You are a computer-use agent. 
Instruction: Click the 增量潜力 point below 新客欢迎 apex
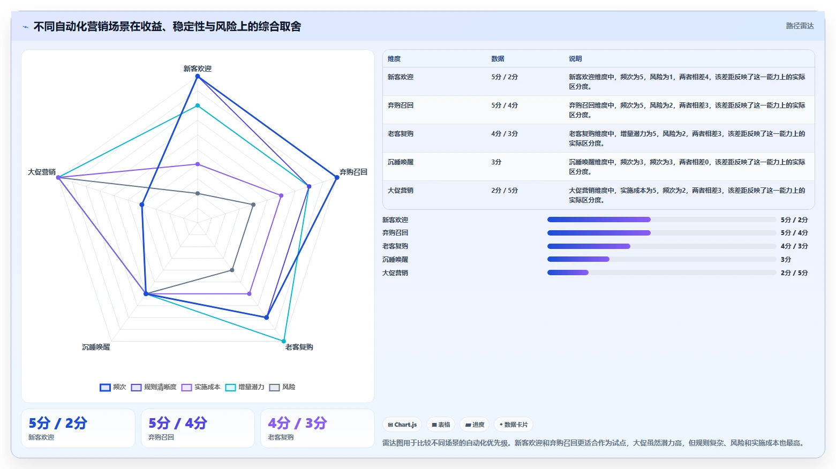click(x=198, y=105)
